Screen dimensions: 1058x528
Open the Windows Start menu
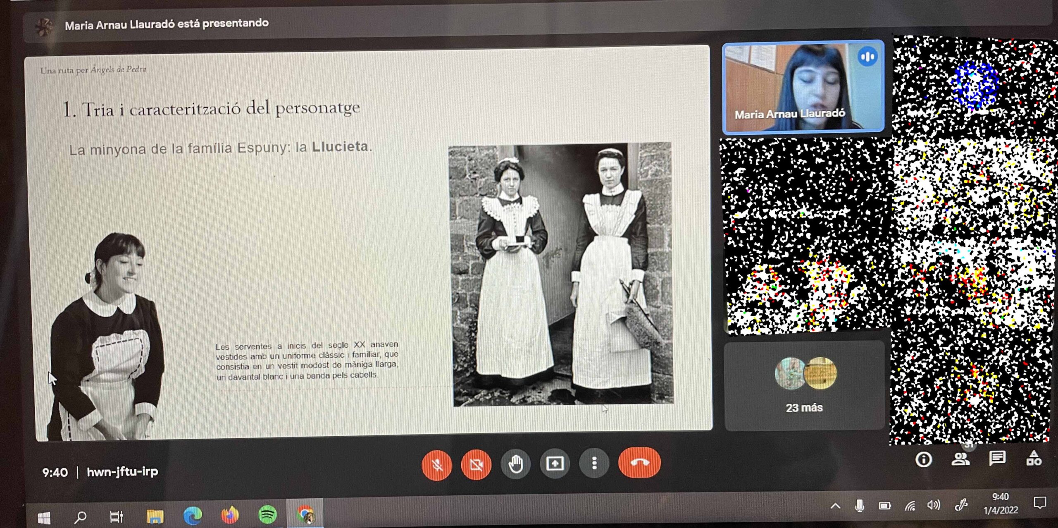[44, 517]
